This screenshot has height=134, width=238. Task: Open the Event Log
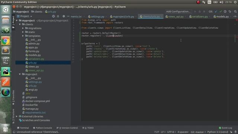(x=226, y=128)
